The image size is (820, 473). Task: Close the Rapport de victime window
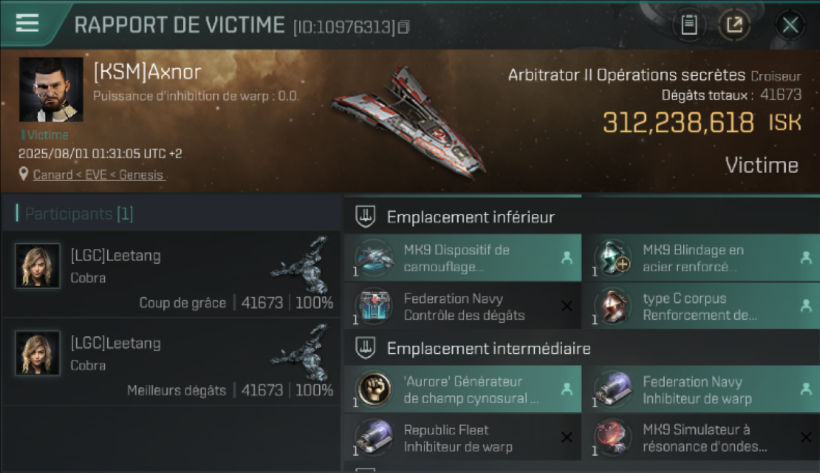pyautogui.click(x=790, y=25)
